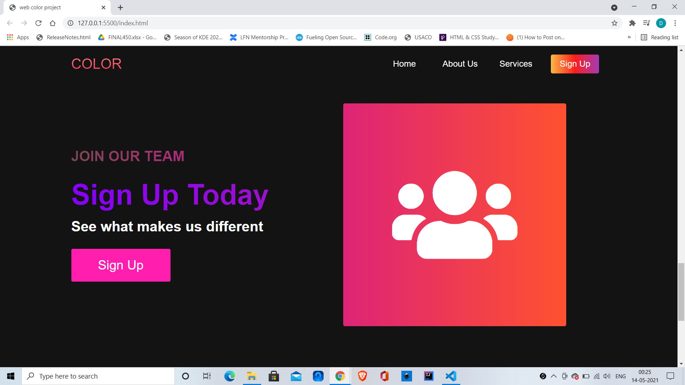This screenshot has height=385, width=685.
Task: Toggle the bookmark star for this page
Action: click(615, 23)
